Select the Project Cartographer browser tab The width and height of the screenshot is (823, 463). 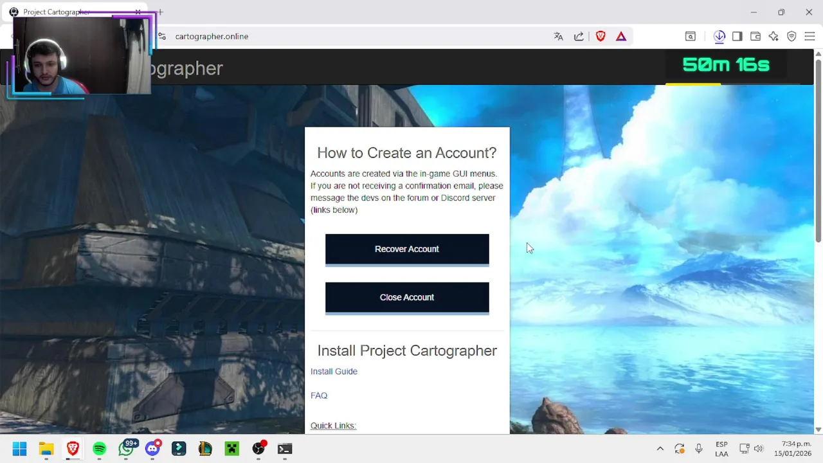click(76, 12)
